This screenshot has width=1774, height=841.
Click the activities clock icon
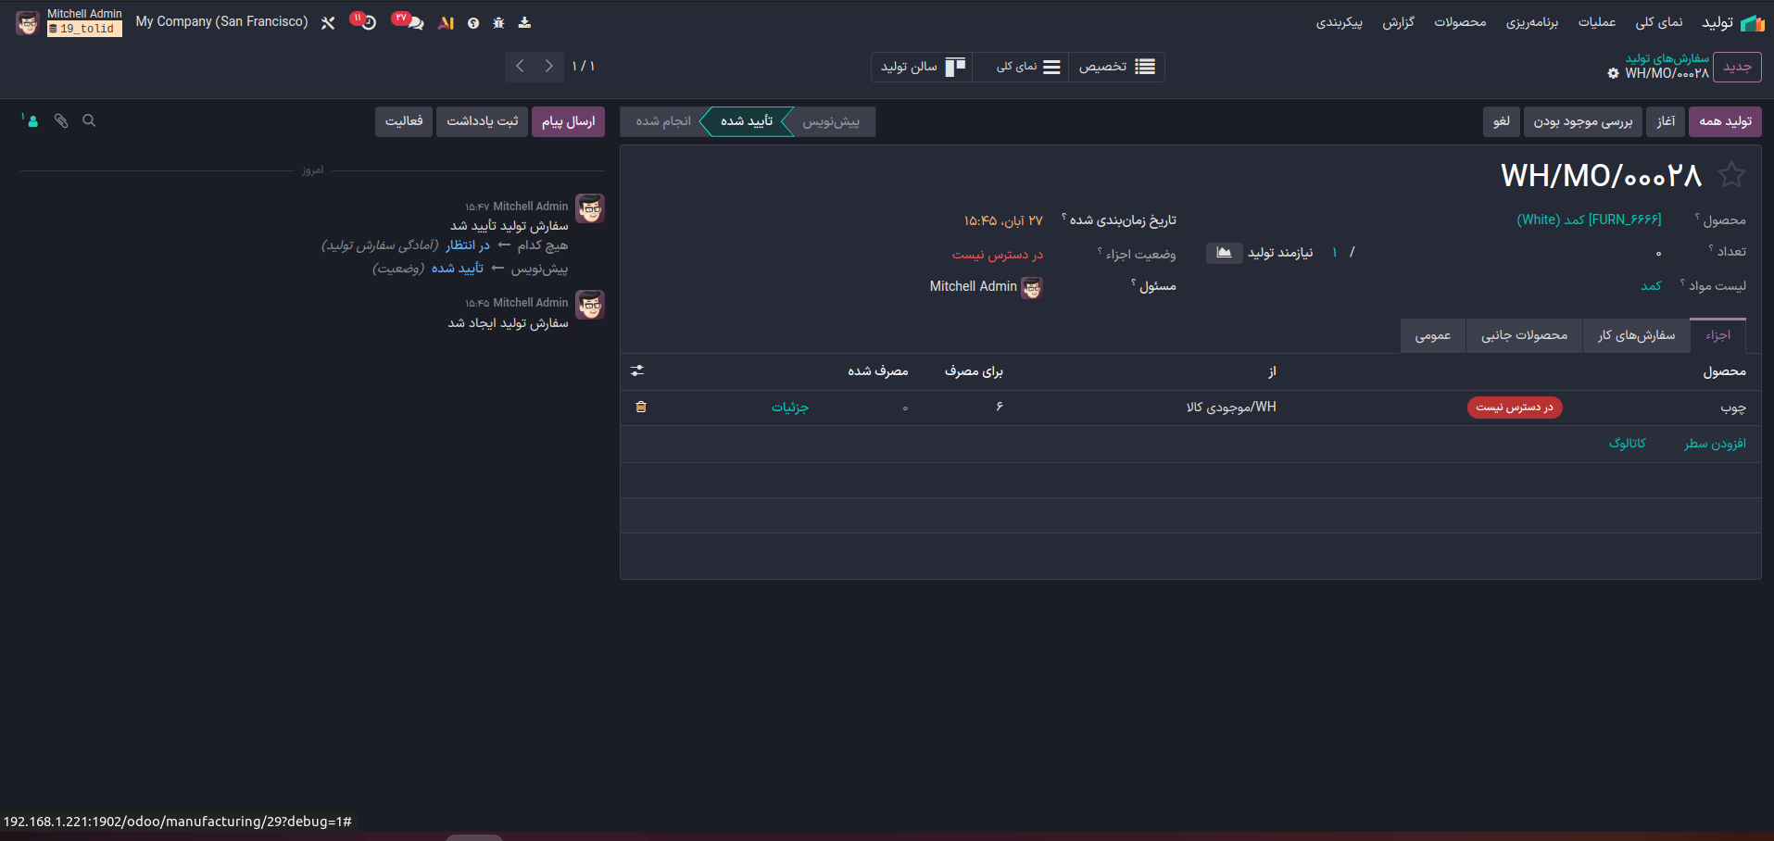[x=368, y=22]
